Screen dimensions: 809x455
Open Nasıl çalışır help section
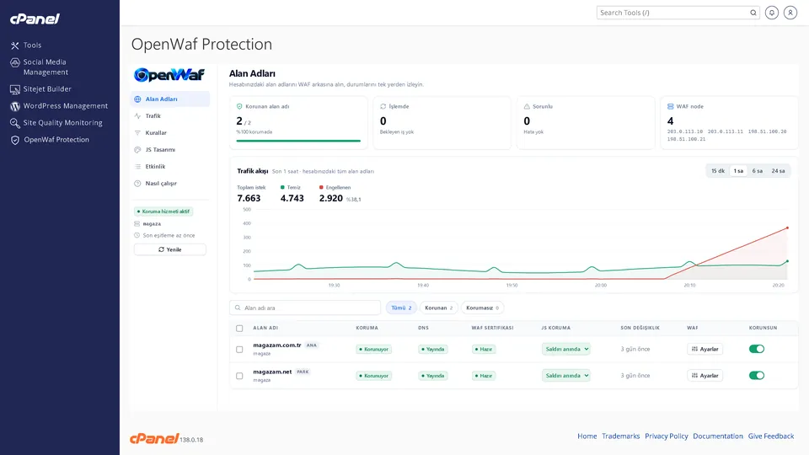(x=170, y=183)
